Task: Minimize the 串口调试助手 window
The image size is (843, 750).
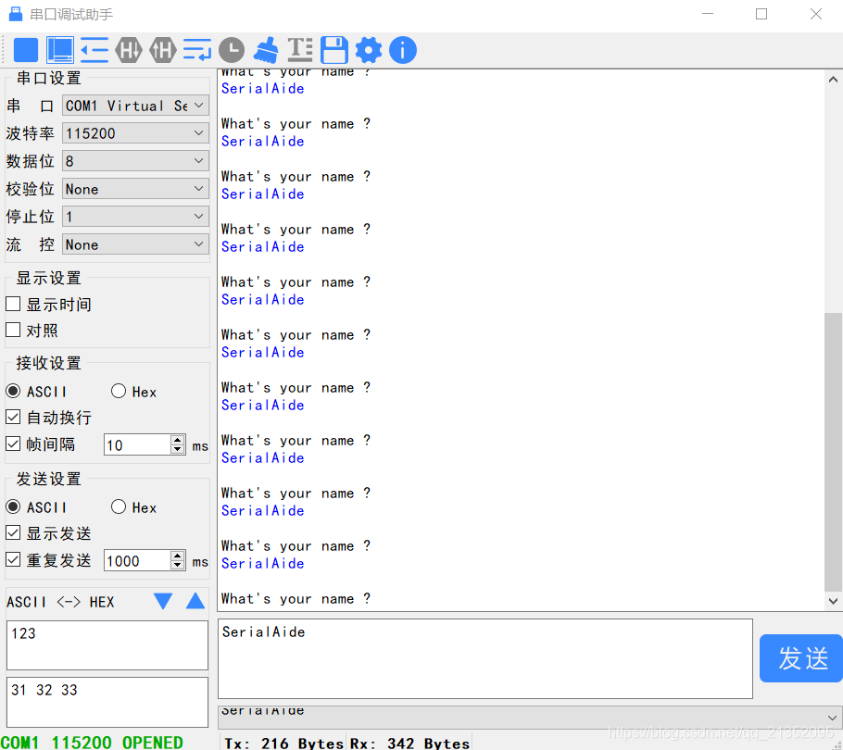Action: (x=708, y=14)
